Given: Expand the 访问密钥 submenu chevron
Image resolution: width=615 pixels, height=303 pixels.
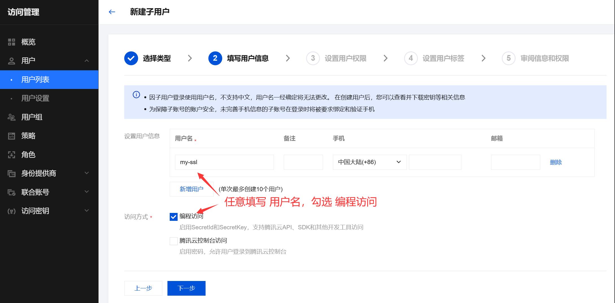Looking at the screenshot, I should coord(87,211).
